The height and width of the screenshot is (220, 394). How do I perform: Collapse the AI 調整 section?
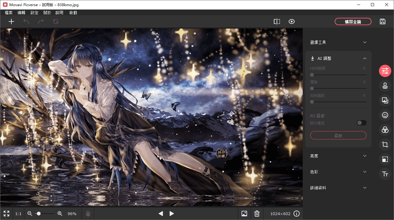coord(365,58)
